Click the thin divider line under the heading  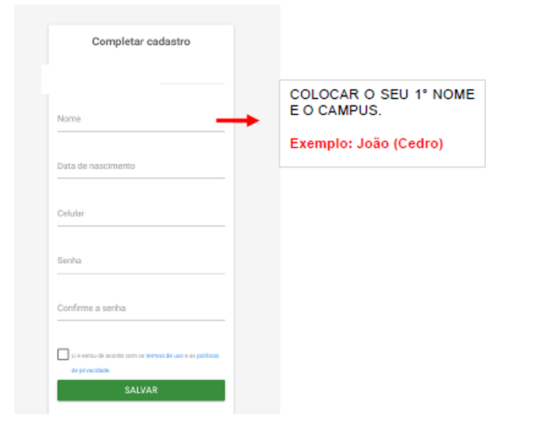tap(193, 84)
